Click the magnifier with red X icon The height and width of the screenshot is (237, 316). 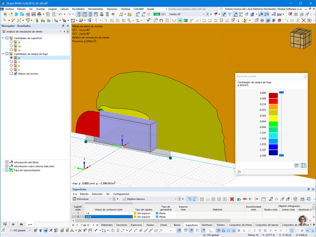[x=290, y=14]
